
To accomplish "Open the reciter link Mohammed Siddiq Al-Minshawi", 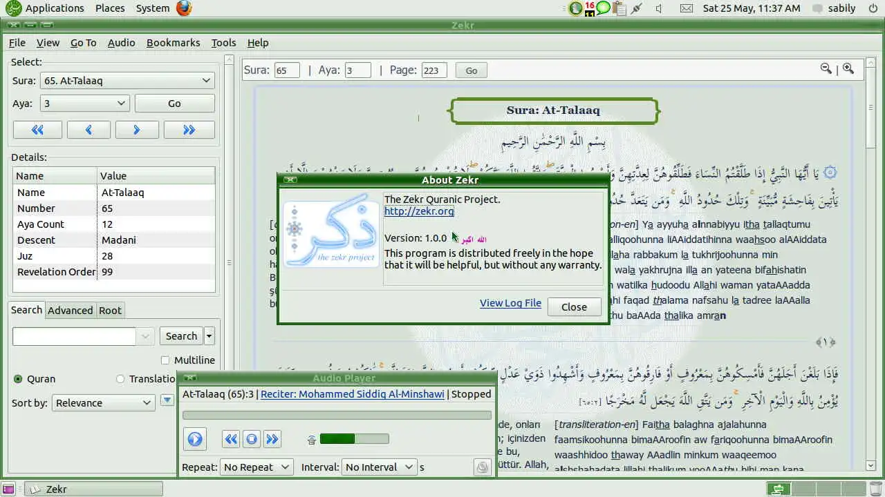I will coord(352,394).
